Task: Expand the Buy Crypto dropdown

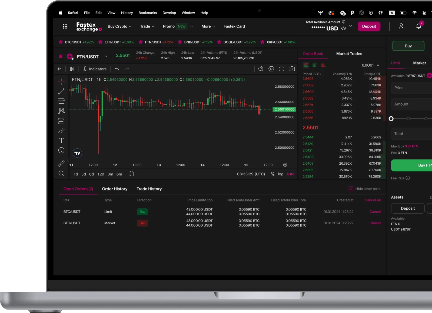Action: pos(119,26)
